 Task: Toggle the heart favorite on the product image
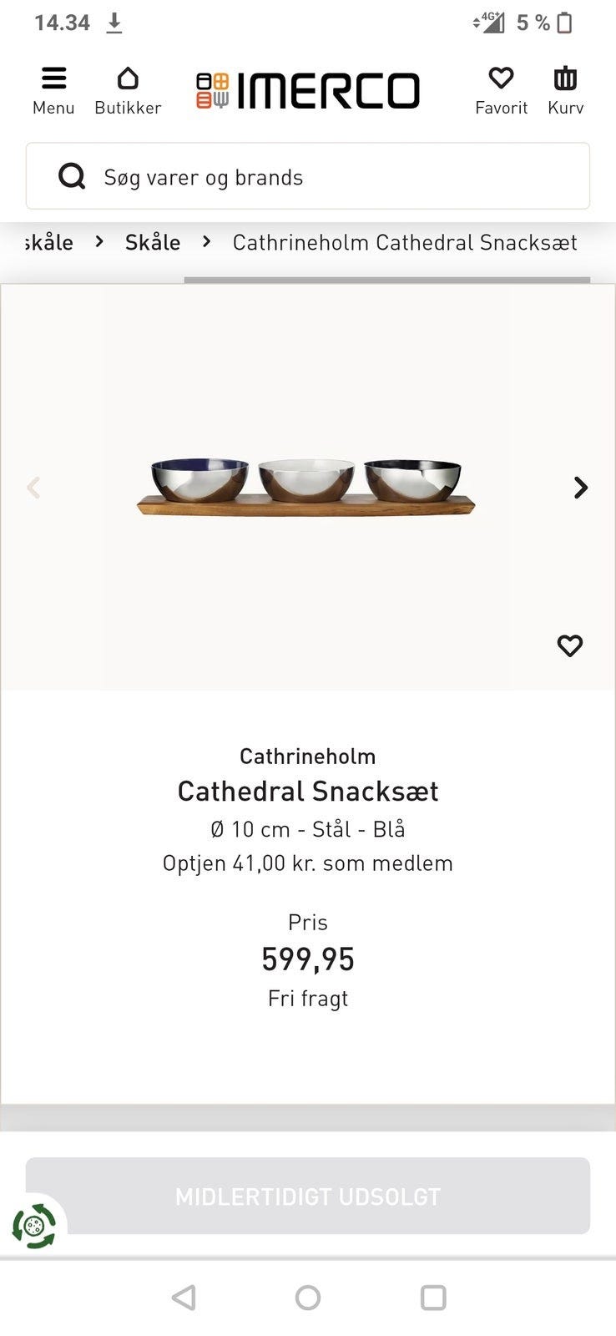coord(570,645)
